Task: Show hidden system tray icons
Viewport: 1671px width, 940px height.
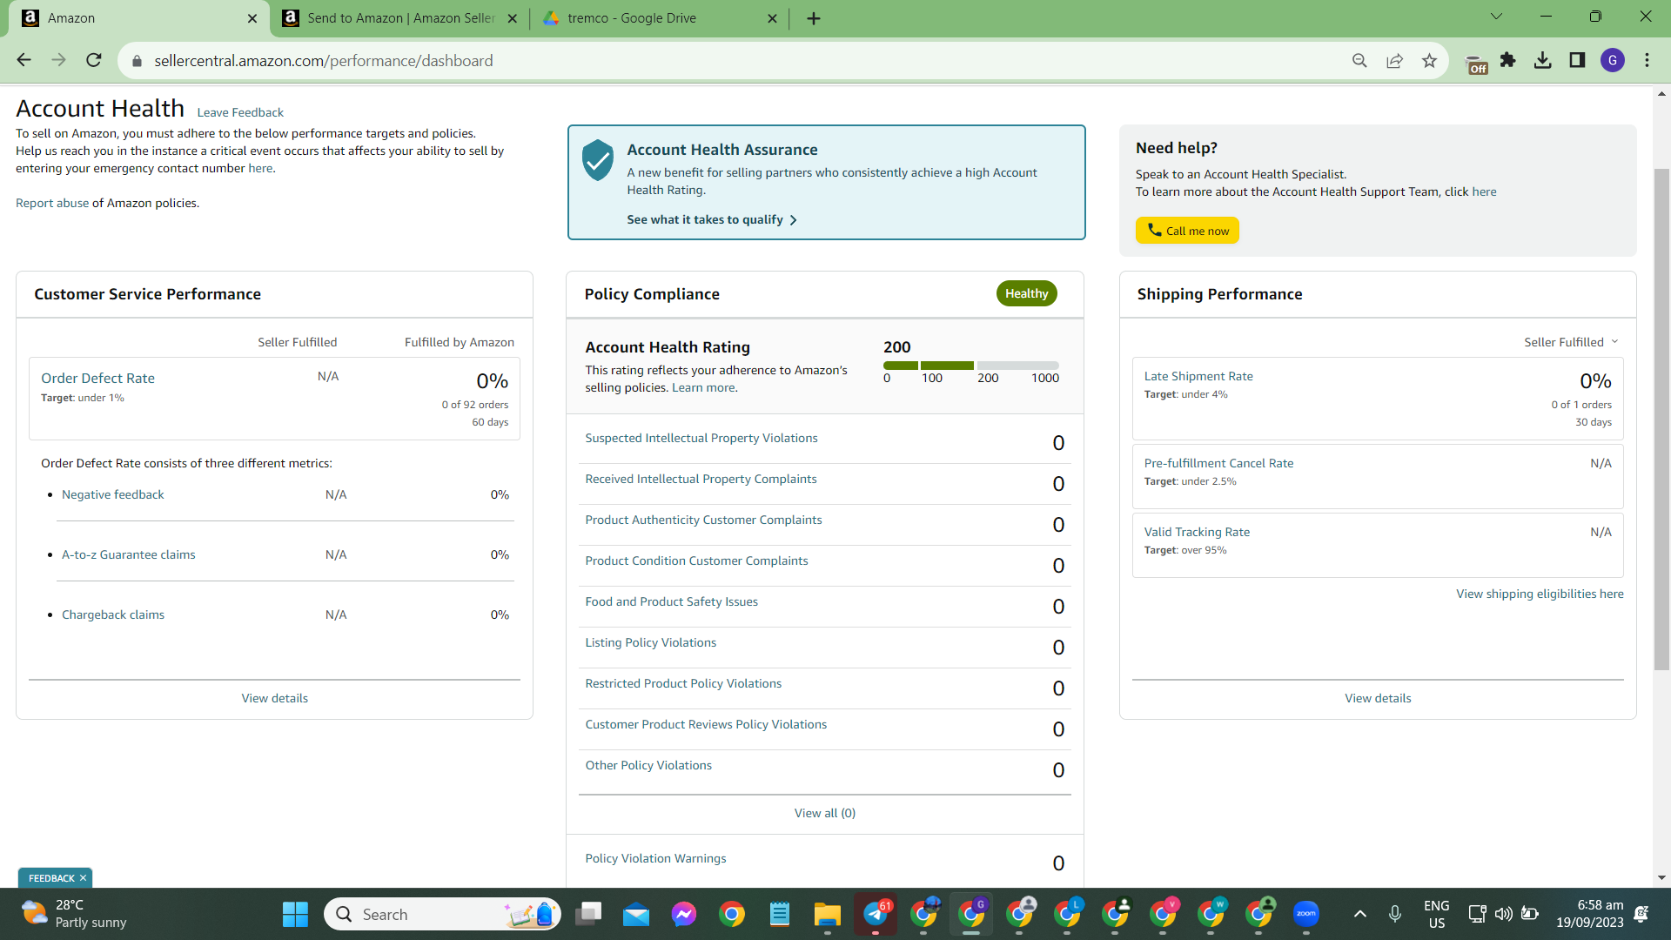Action: (x=1360, y=914)
